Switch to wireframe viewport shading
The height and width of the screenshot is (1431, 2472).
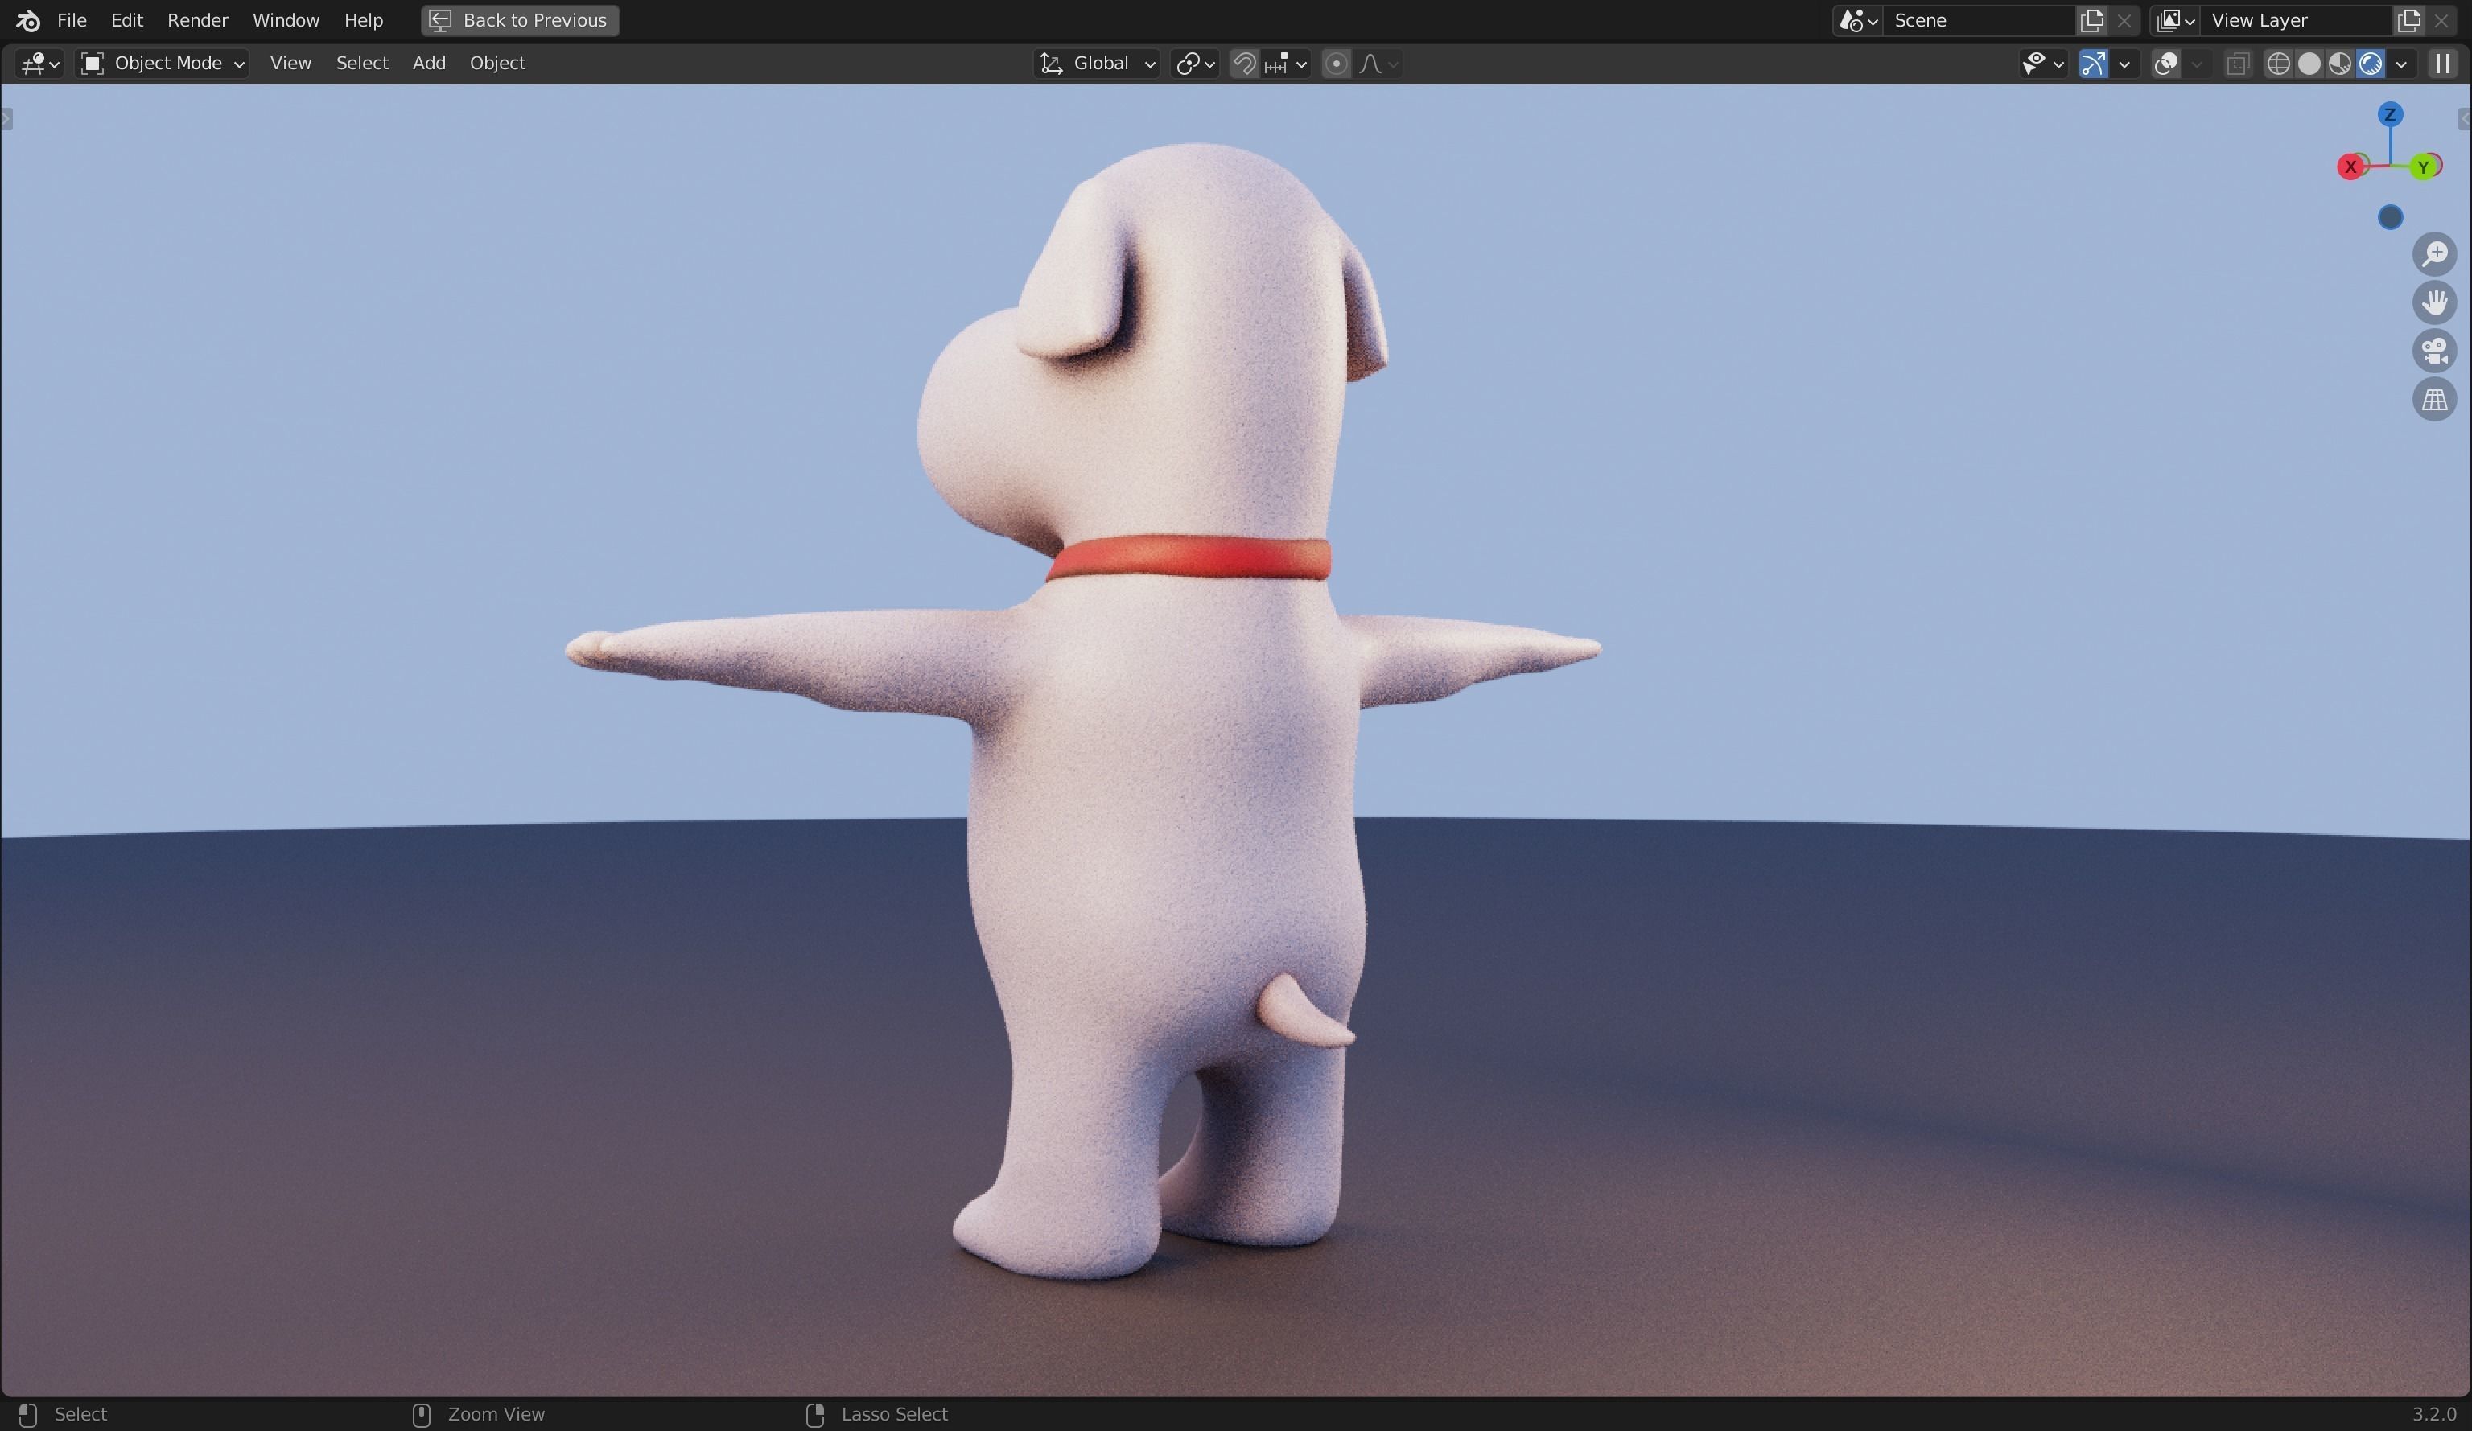coord(2278,64)
